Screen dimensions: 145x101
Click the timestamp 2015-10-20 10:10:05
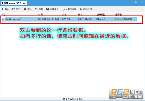coord(48,19)
